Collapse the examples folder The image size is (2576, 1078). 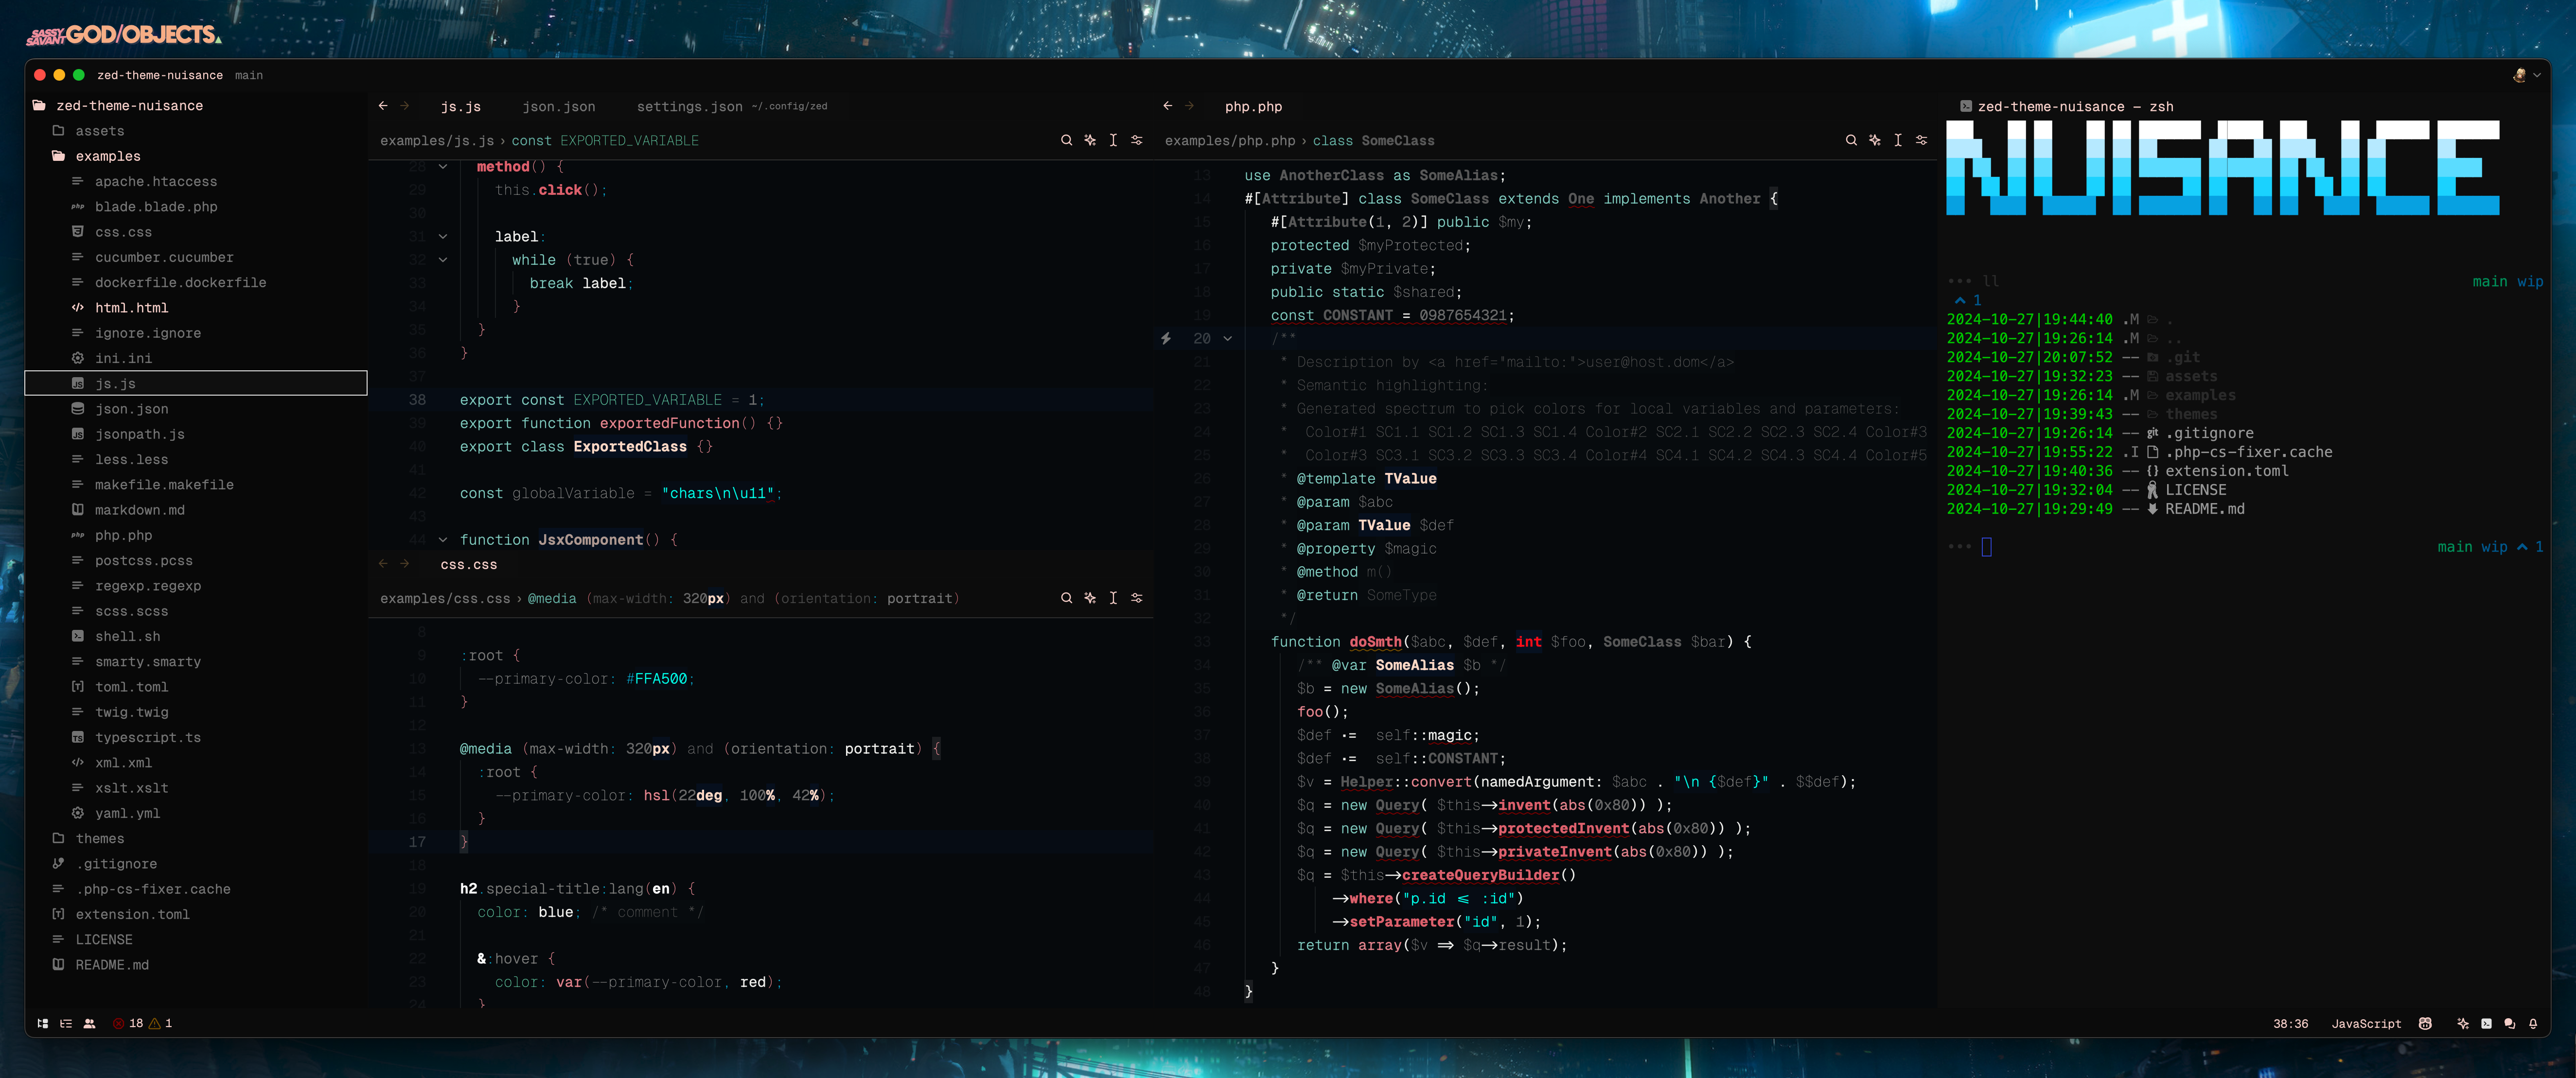click(108, 156)
